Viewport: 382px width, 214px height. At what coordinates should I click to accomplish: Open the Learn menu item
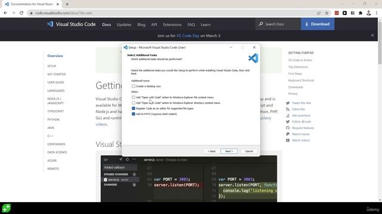(205, 24)
